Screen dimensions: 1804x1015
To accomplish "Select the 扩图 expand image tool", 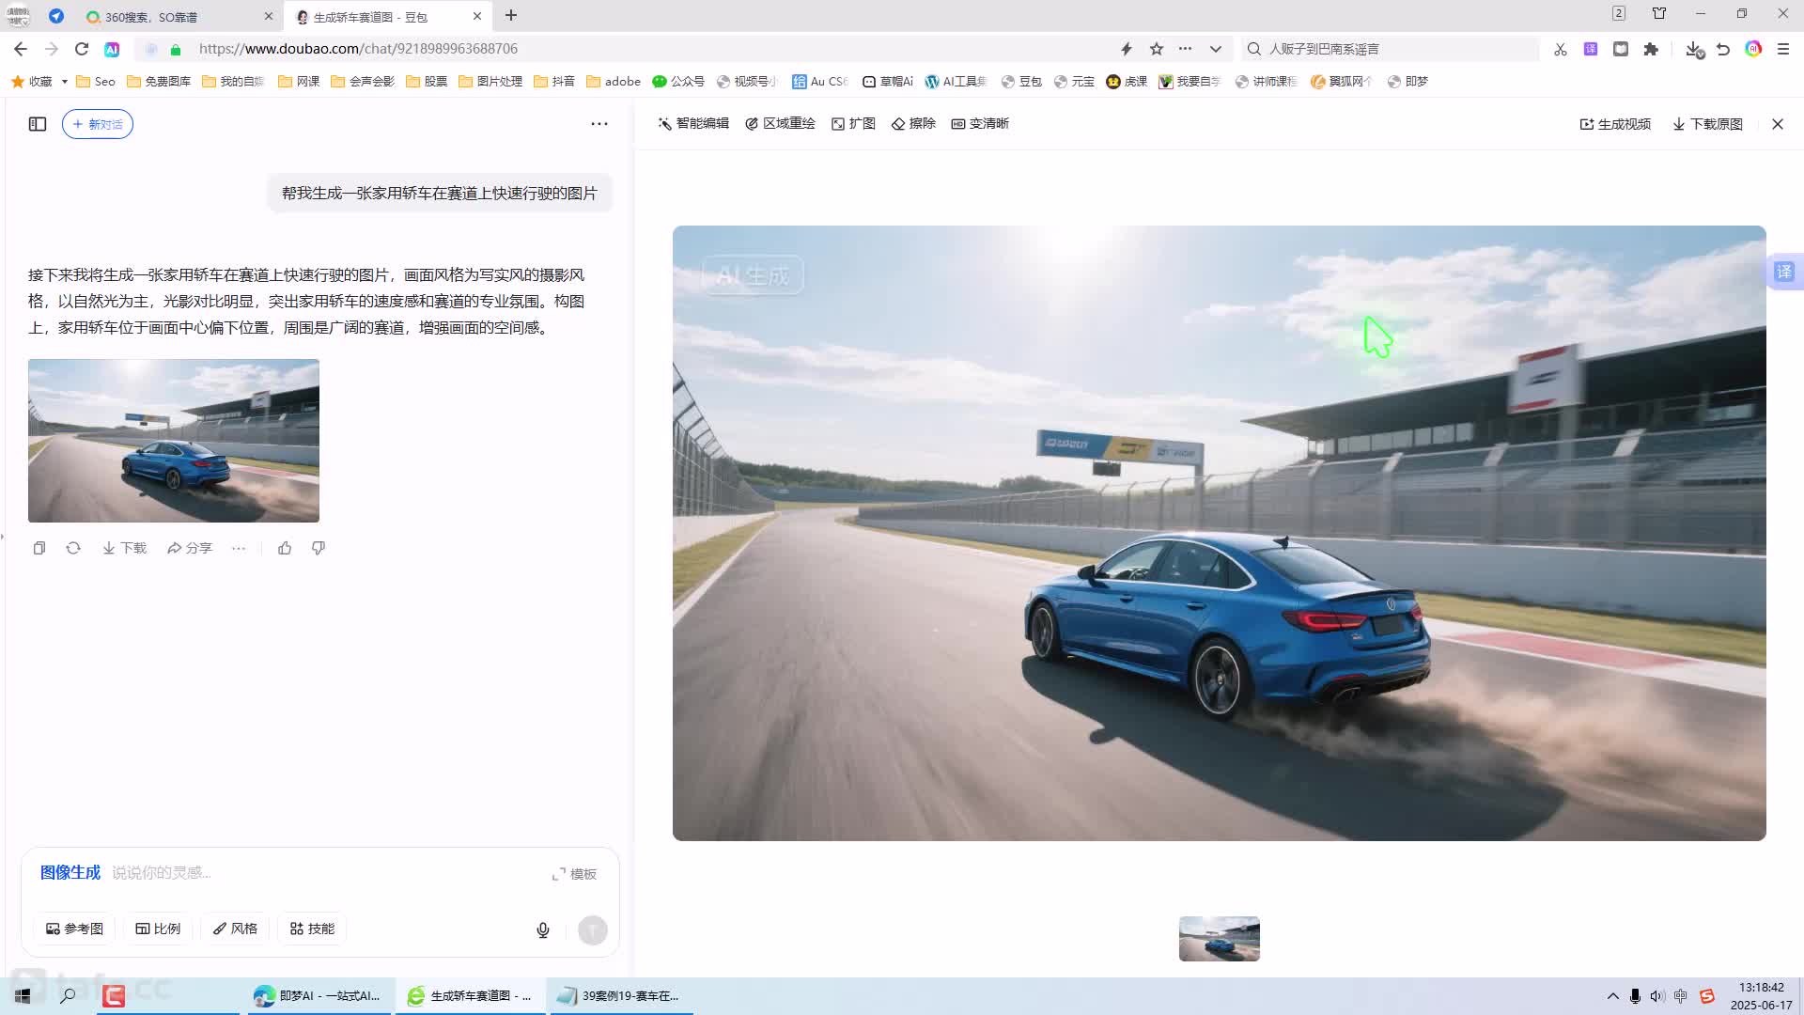I will tap(853, 124).
